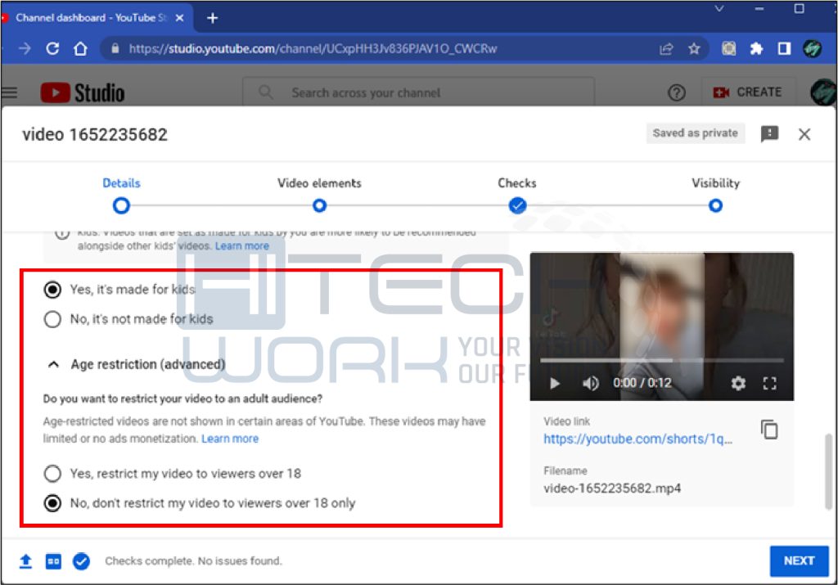The image size is (838, 585).
Task: Open the screenshot extension icon in toolbar
Action: 728,49
